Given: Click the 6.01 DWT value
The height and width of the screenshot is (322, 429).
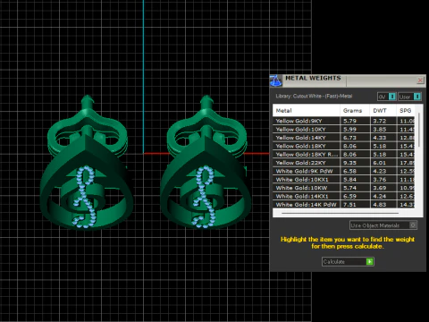Looking at the screenshot, I should [x=380, y=163].
